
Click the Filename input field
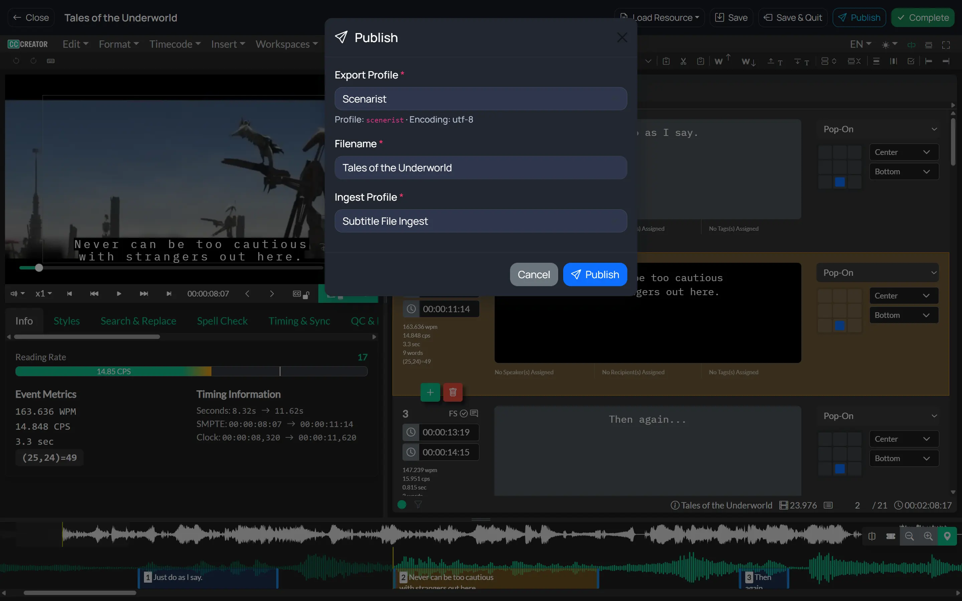[481, 168]
